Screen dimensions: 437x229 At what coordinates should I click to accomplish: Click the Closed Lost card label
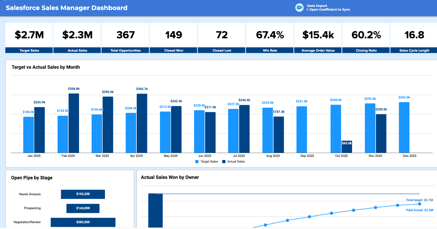tap(222, 50)
